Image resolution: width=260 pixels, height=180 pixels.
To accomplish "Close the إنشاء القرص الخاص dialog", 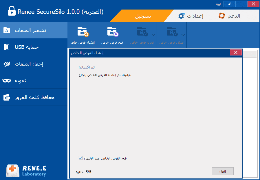I will (x=236, y=53).
